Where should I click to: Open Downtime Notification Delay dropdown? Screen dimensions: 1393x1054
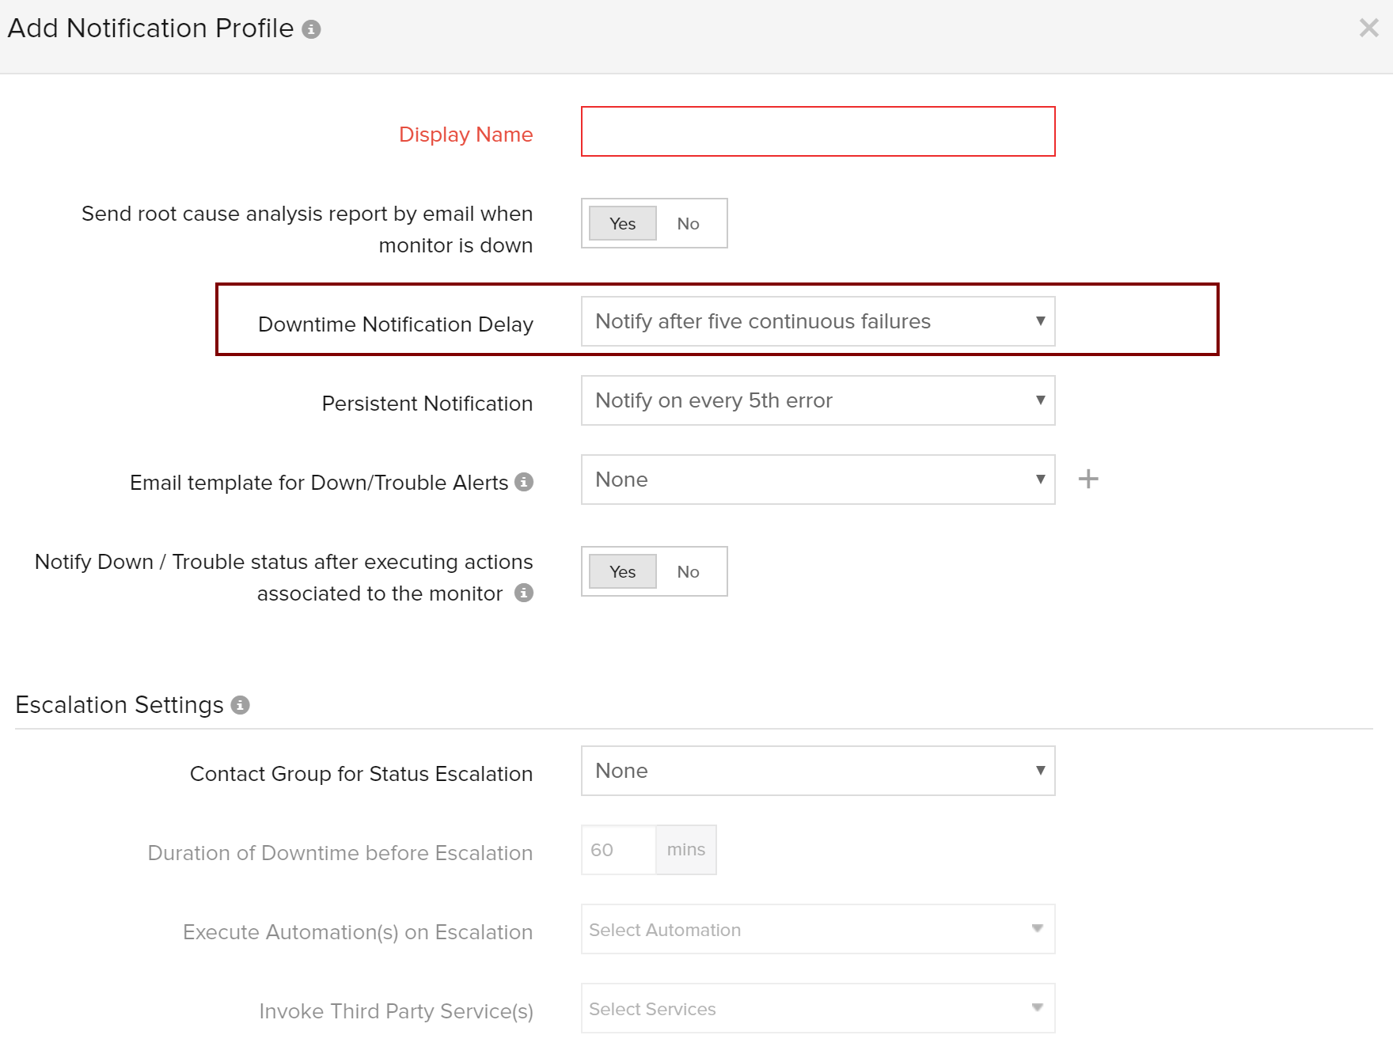[x=818, y=321]
